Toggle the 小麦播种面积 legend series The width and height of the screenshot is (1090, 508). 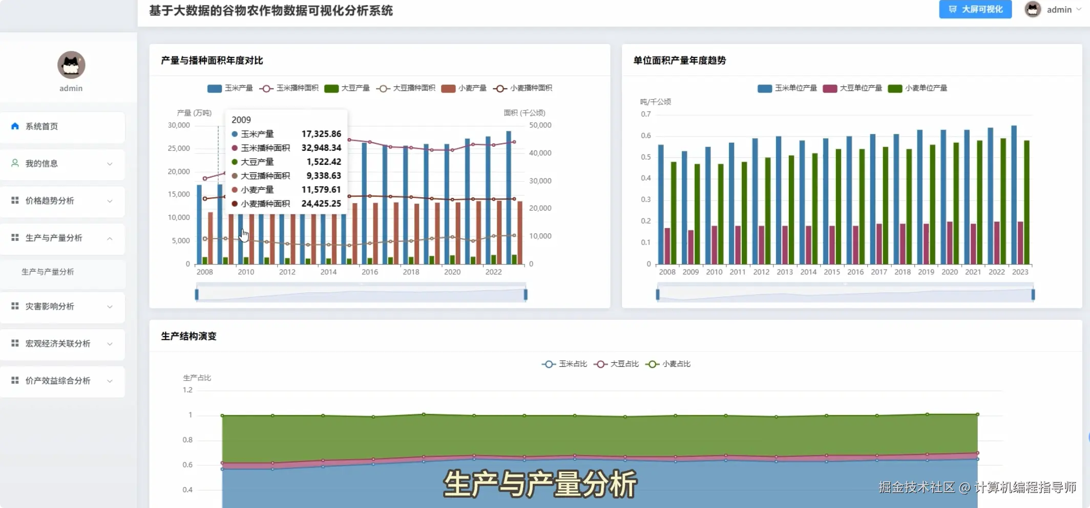522,88
